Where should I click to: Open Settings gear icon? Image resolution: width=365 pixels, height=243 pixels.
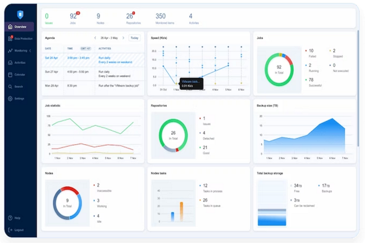click(11, 98)
